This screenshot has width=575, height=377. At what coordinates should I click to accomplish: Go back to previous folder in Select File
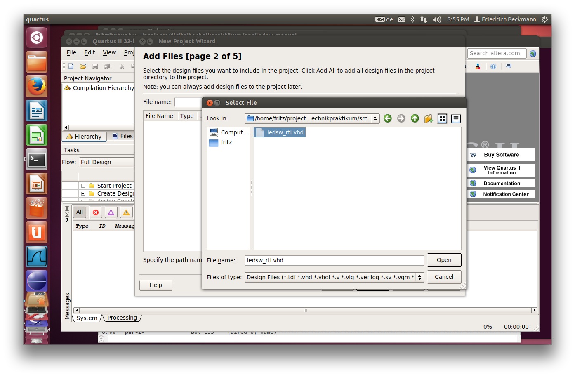(x=387, y=119)
